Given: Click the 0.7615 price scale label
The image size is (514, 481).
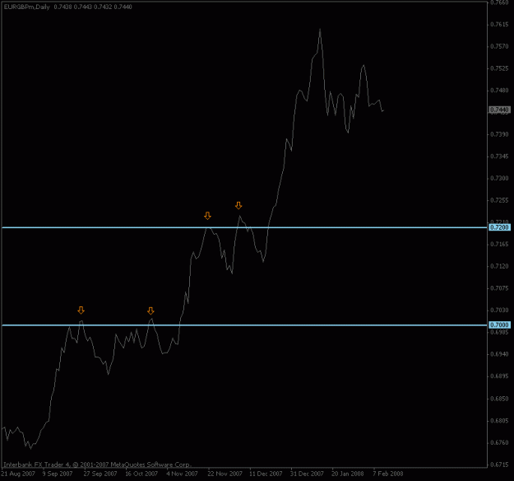Looking at the screenshot, I should [499, 25].
